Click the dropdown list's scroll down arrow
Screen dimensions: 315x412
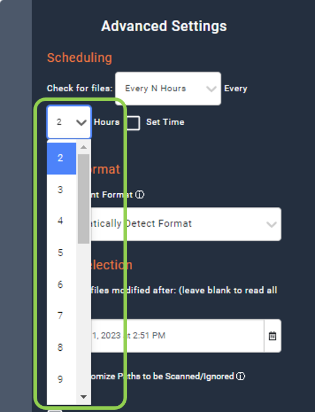[83, 397]
